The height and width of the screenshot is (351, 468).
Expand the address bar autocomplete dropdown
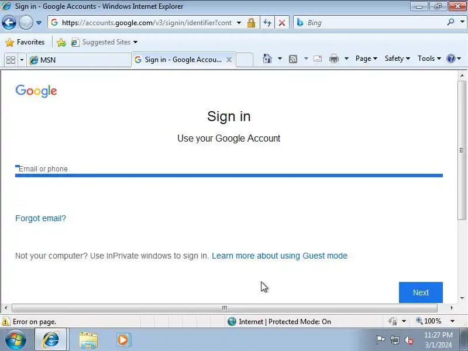[239, 23]
